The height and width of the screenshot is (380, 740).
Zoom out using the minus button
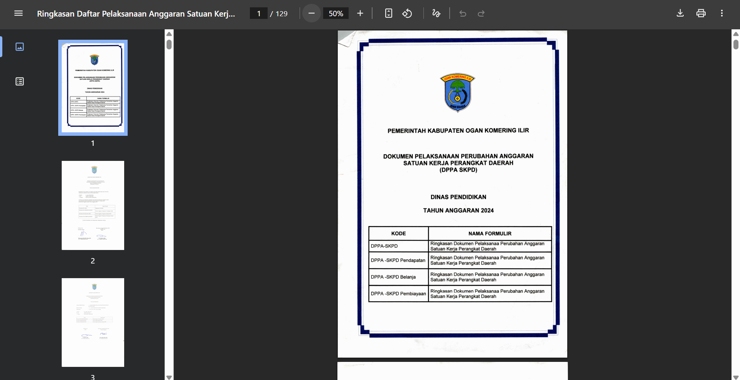point(312,14)
